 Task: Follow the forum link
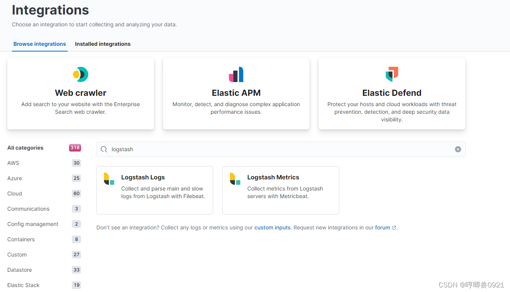[382, 227]
